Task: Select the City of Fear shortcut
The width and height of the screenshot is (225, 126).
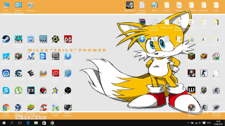Action: click(191, 73)
